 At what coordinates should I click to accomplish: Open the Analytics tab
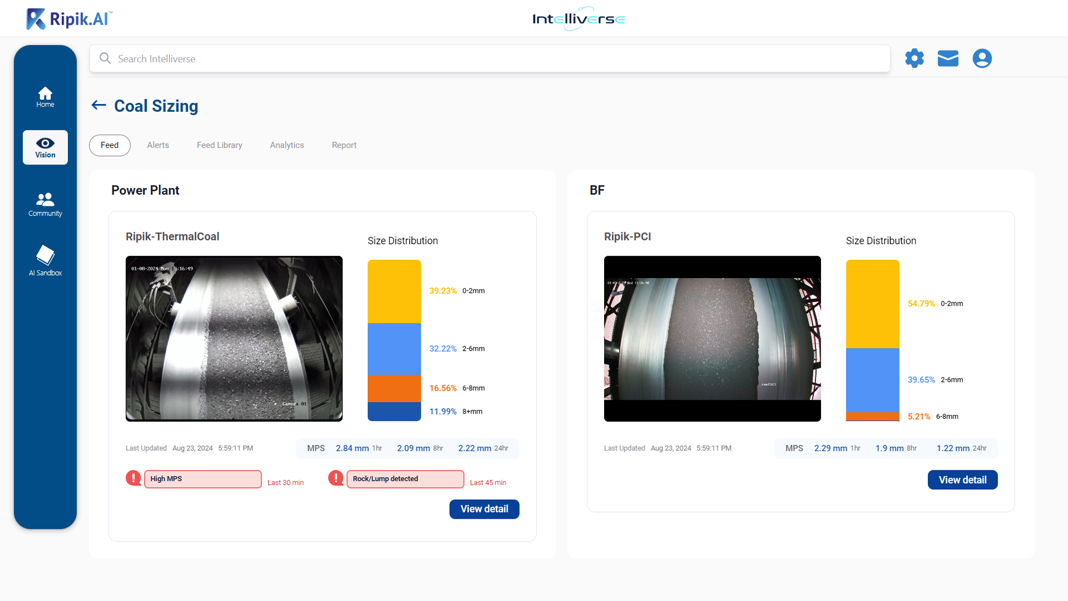(287, 145)
